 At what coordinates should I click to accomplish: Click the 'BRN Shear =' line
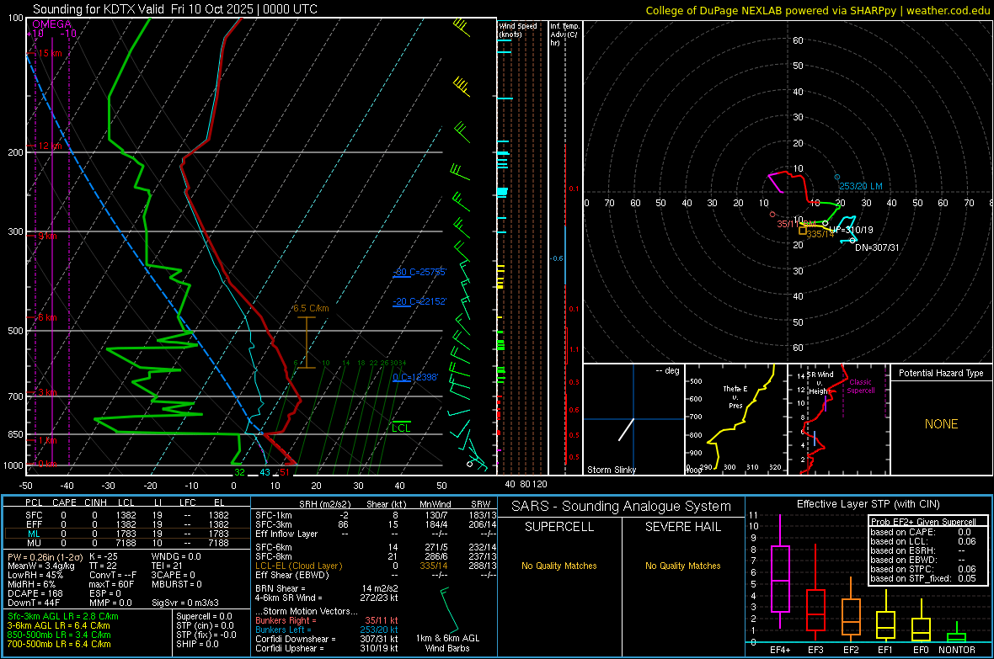pos(327,588)
